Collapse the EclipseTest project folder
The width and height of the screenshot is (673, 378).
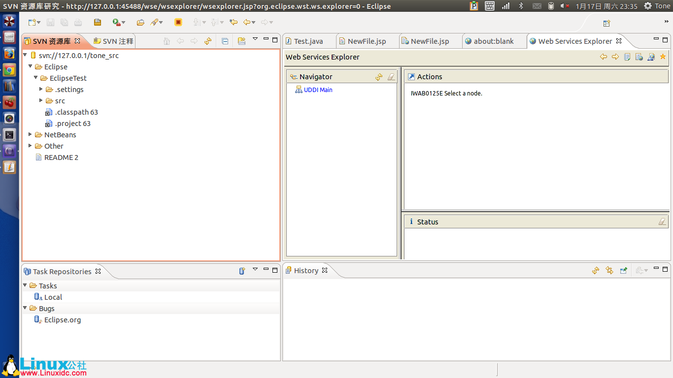pyautogui.click(x=35, y=78)
